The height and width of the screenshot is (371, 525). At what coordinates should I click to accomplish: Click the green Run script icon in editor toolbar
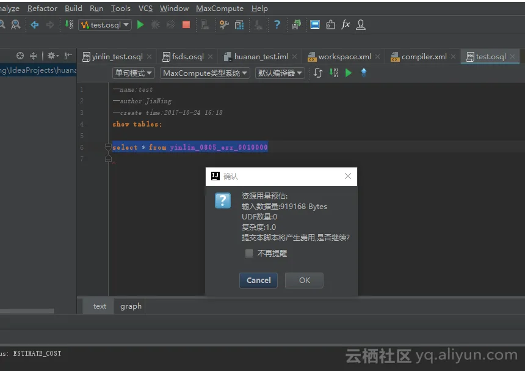click(x=348, y=73)
